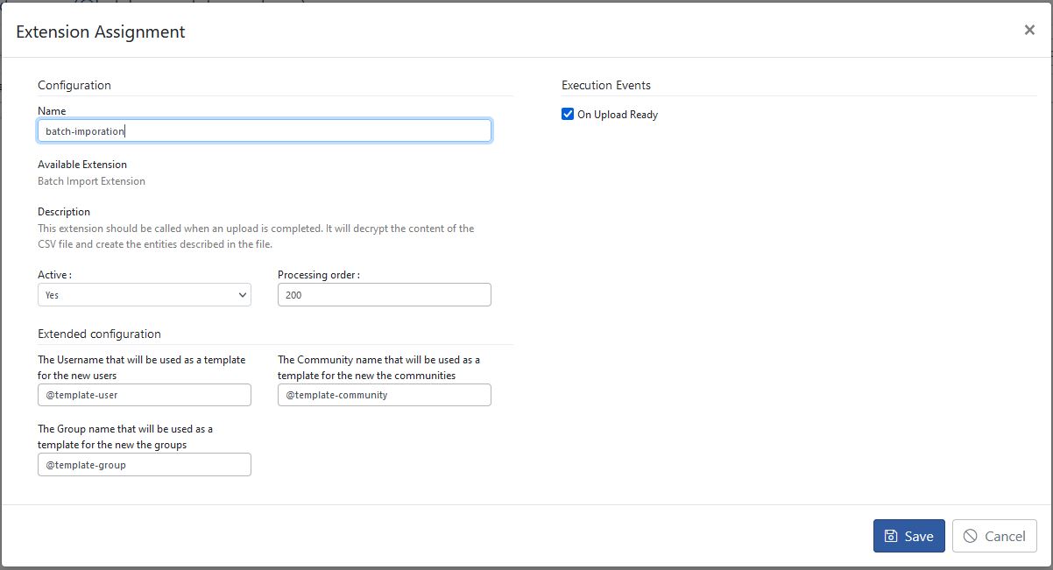Click the Configuration section heading
Viewport: 1053px width, 570px height.
point(74,85)
